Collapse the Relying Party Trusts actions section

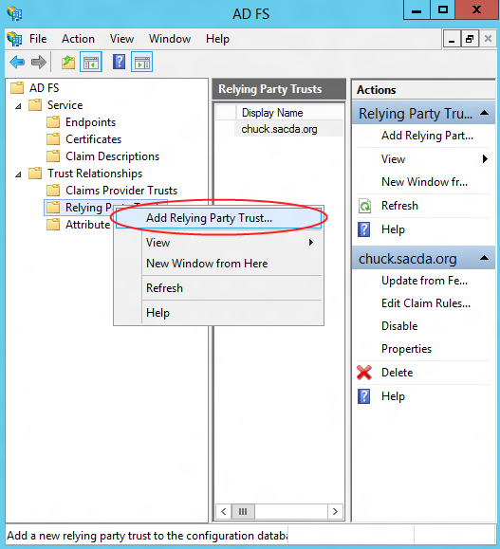click(x=484, y=113)
